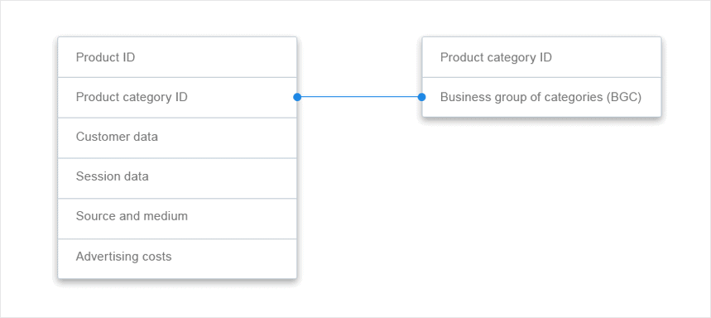Click divider between Source and medium and Advertising costs
Viewport: 711px width, 318px height.
click(x=177, y=238)
